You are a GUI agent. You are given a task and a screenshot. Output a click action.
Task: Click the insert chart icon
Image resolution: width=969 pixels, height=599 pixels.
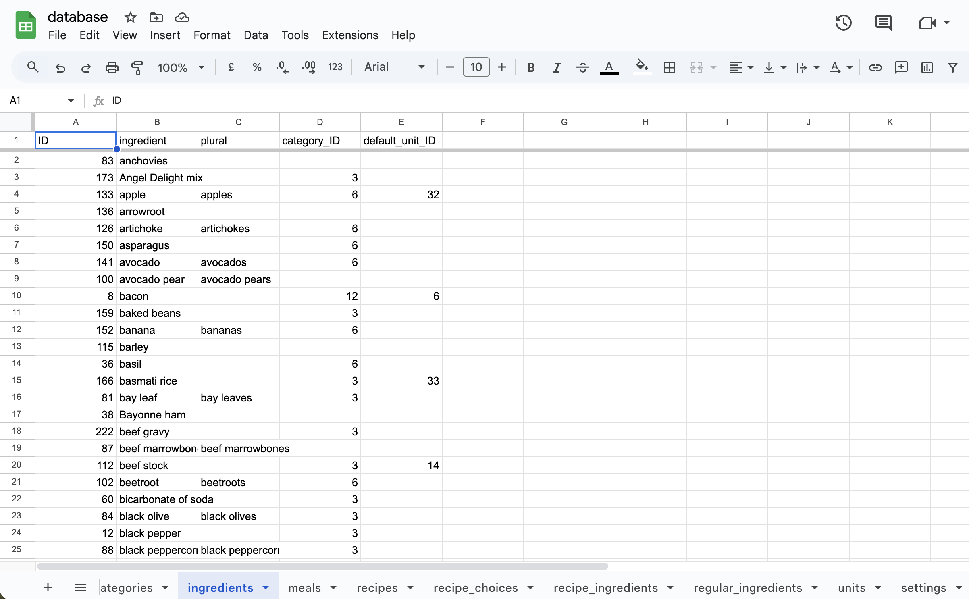pos(927,67)
